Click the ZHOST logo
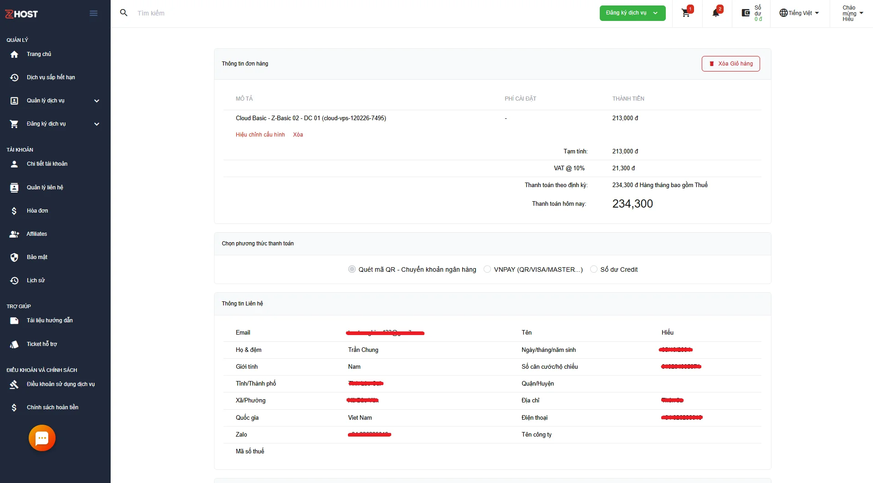This screenshot has width=873, height=483. 21,14
